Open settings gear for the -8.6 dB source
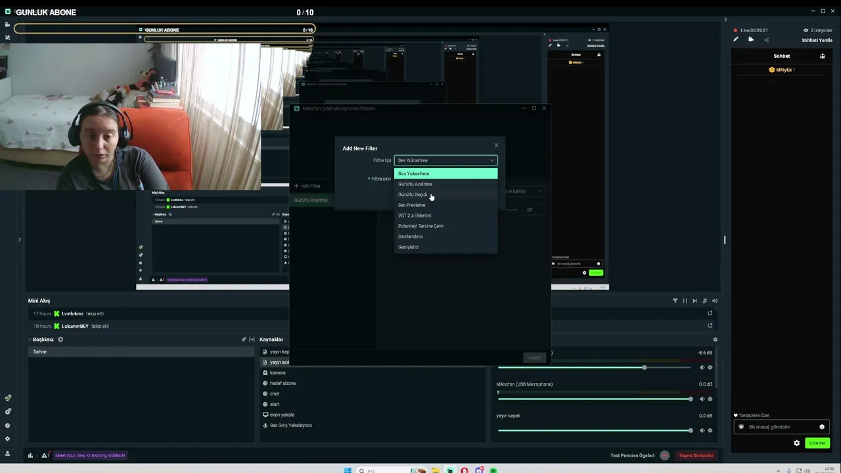Viewport: 841px width, 473px height. [x=710, y=367]
